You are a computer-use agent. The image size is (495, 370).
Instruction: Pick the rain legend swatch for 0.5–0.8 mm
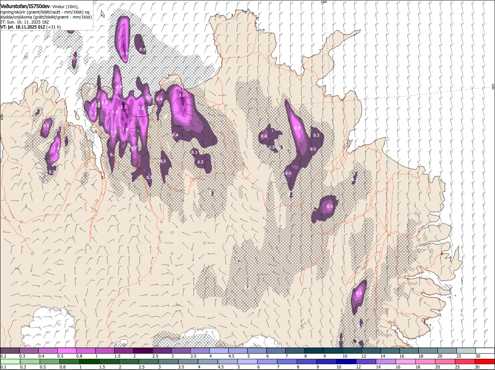[50, 362]
